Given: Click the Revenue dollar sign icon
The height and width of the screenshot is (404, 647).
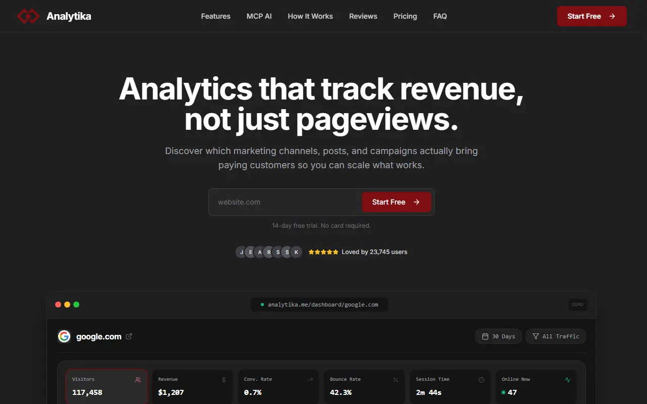Looking at the screenshot, I should click(224, 380).
